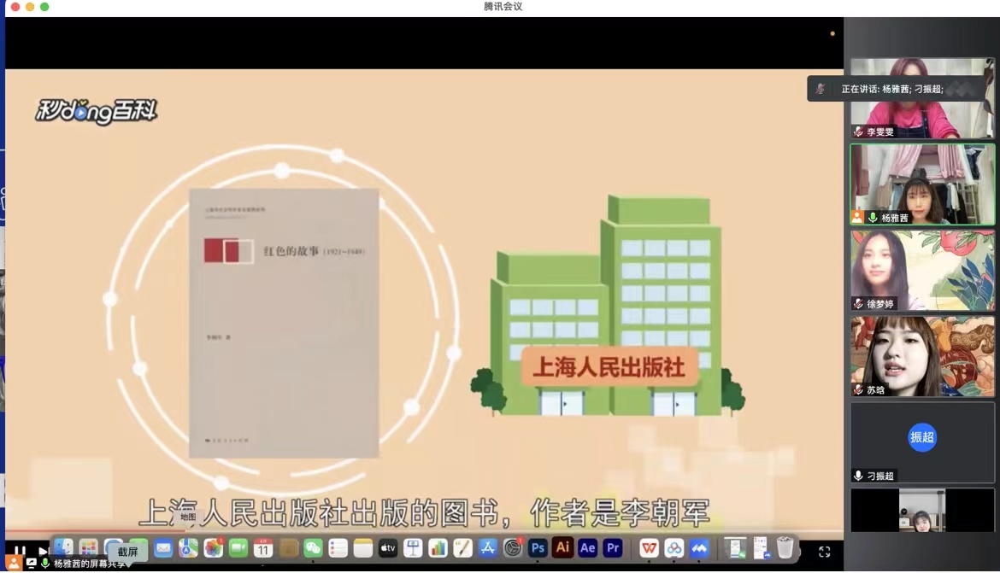Open the Notes app icon
Screen dimensions: 1000x573
pos(363,547)
